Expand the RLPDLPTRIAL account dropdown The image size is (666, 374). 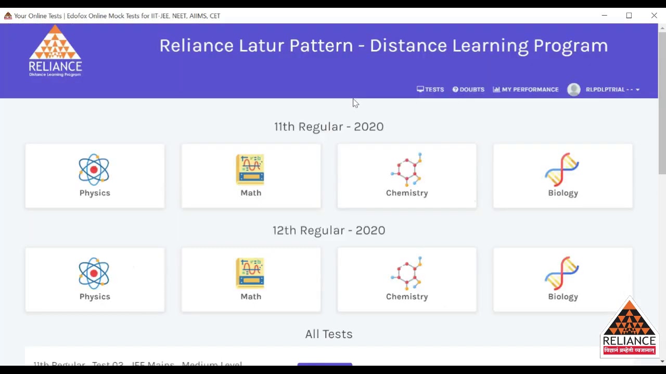click(x=612, y=89)
